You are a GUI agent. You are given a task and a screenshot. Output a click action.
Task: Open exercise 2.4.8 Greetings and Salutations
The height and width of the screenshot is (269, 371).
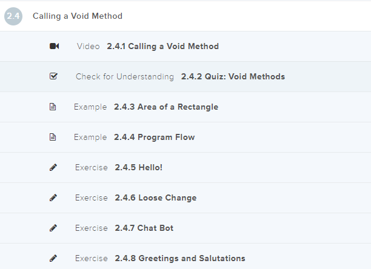pos(179,259)
